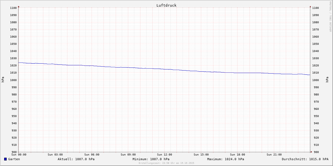Image resolution: width=333 pixels, height=166 pixels.
Task: Click the red arrow ending the x-axis
Action: pos(311,152)
